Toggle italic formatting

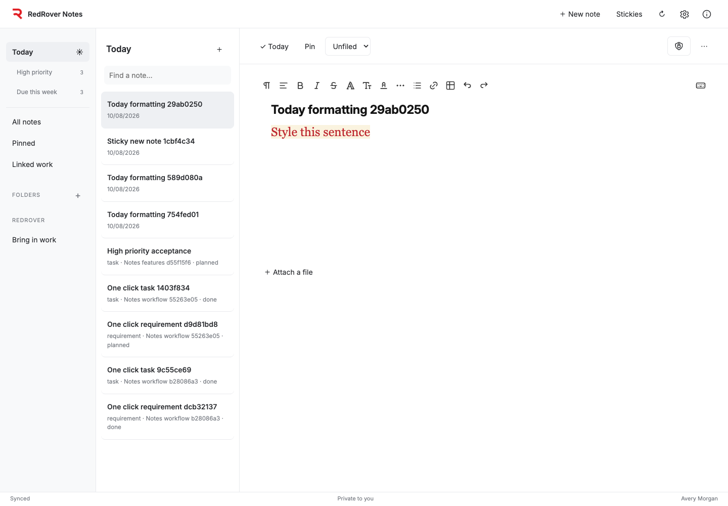316,86
